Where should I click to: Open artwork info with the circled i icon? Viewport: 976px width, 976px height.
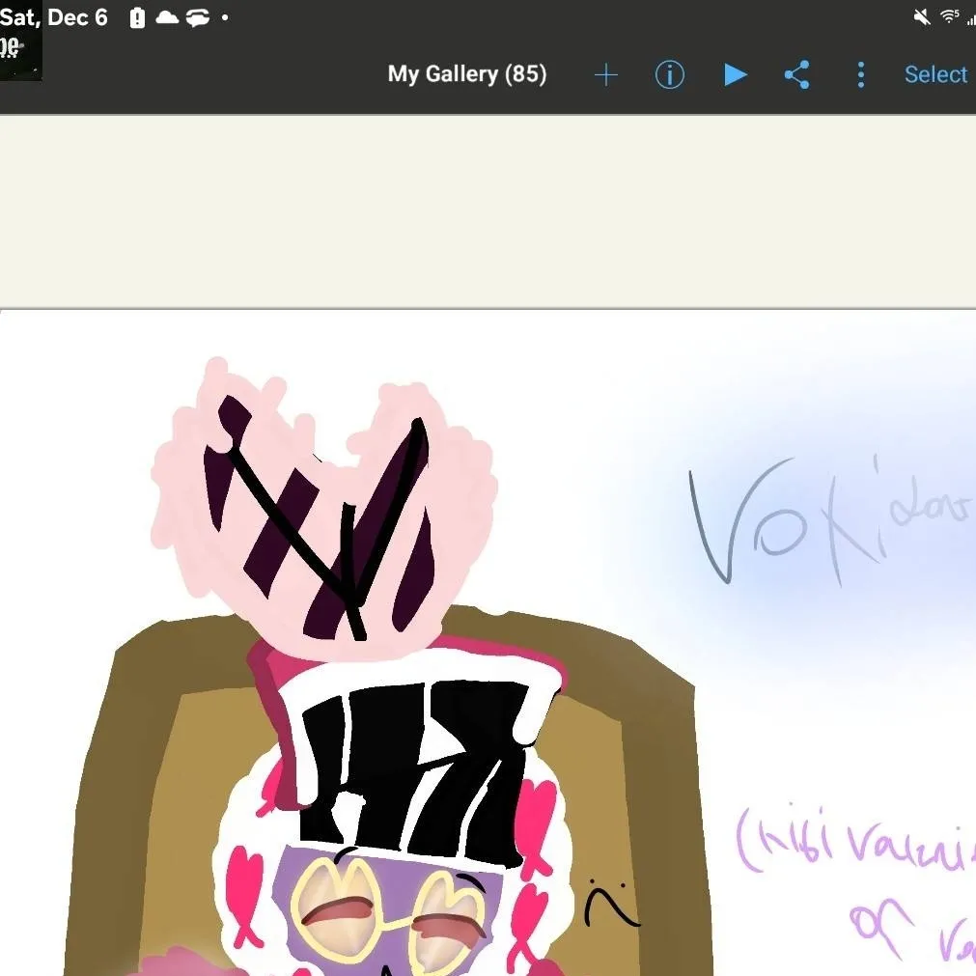click(x=669, y=75)
